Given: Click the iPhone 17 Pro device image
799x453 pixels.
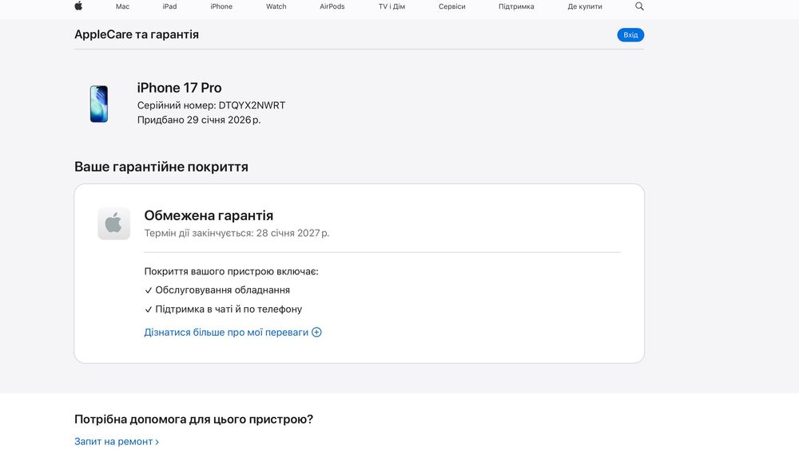Looking at the screenshot, I should [99, 104].
